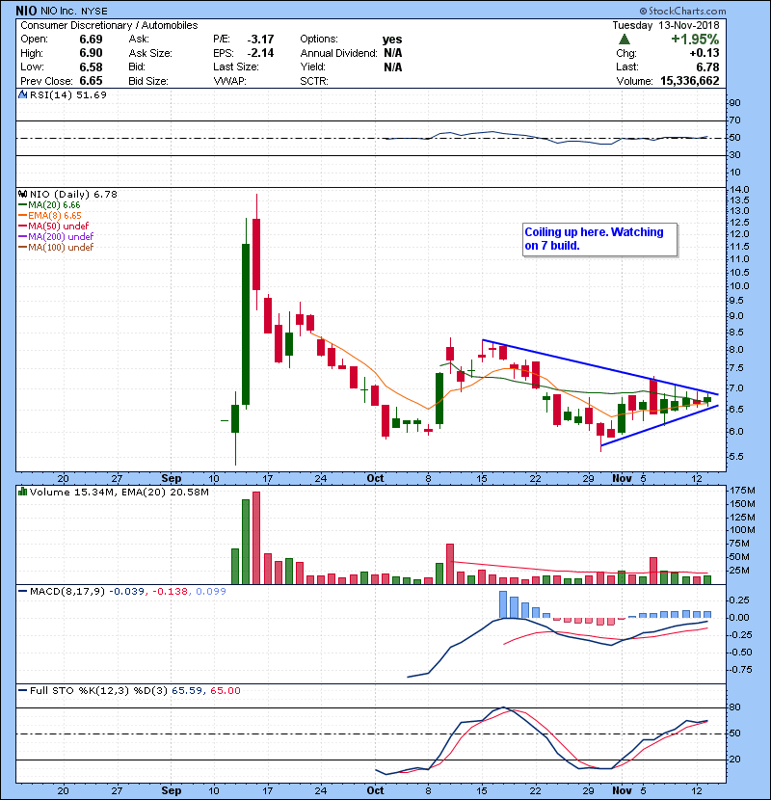The width and height of the screenshot is (771, 800).
Task: Click the +1.95% percent change value
Action: pos(695,40)
